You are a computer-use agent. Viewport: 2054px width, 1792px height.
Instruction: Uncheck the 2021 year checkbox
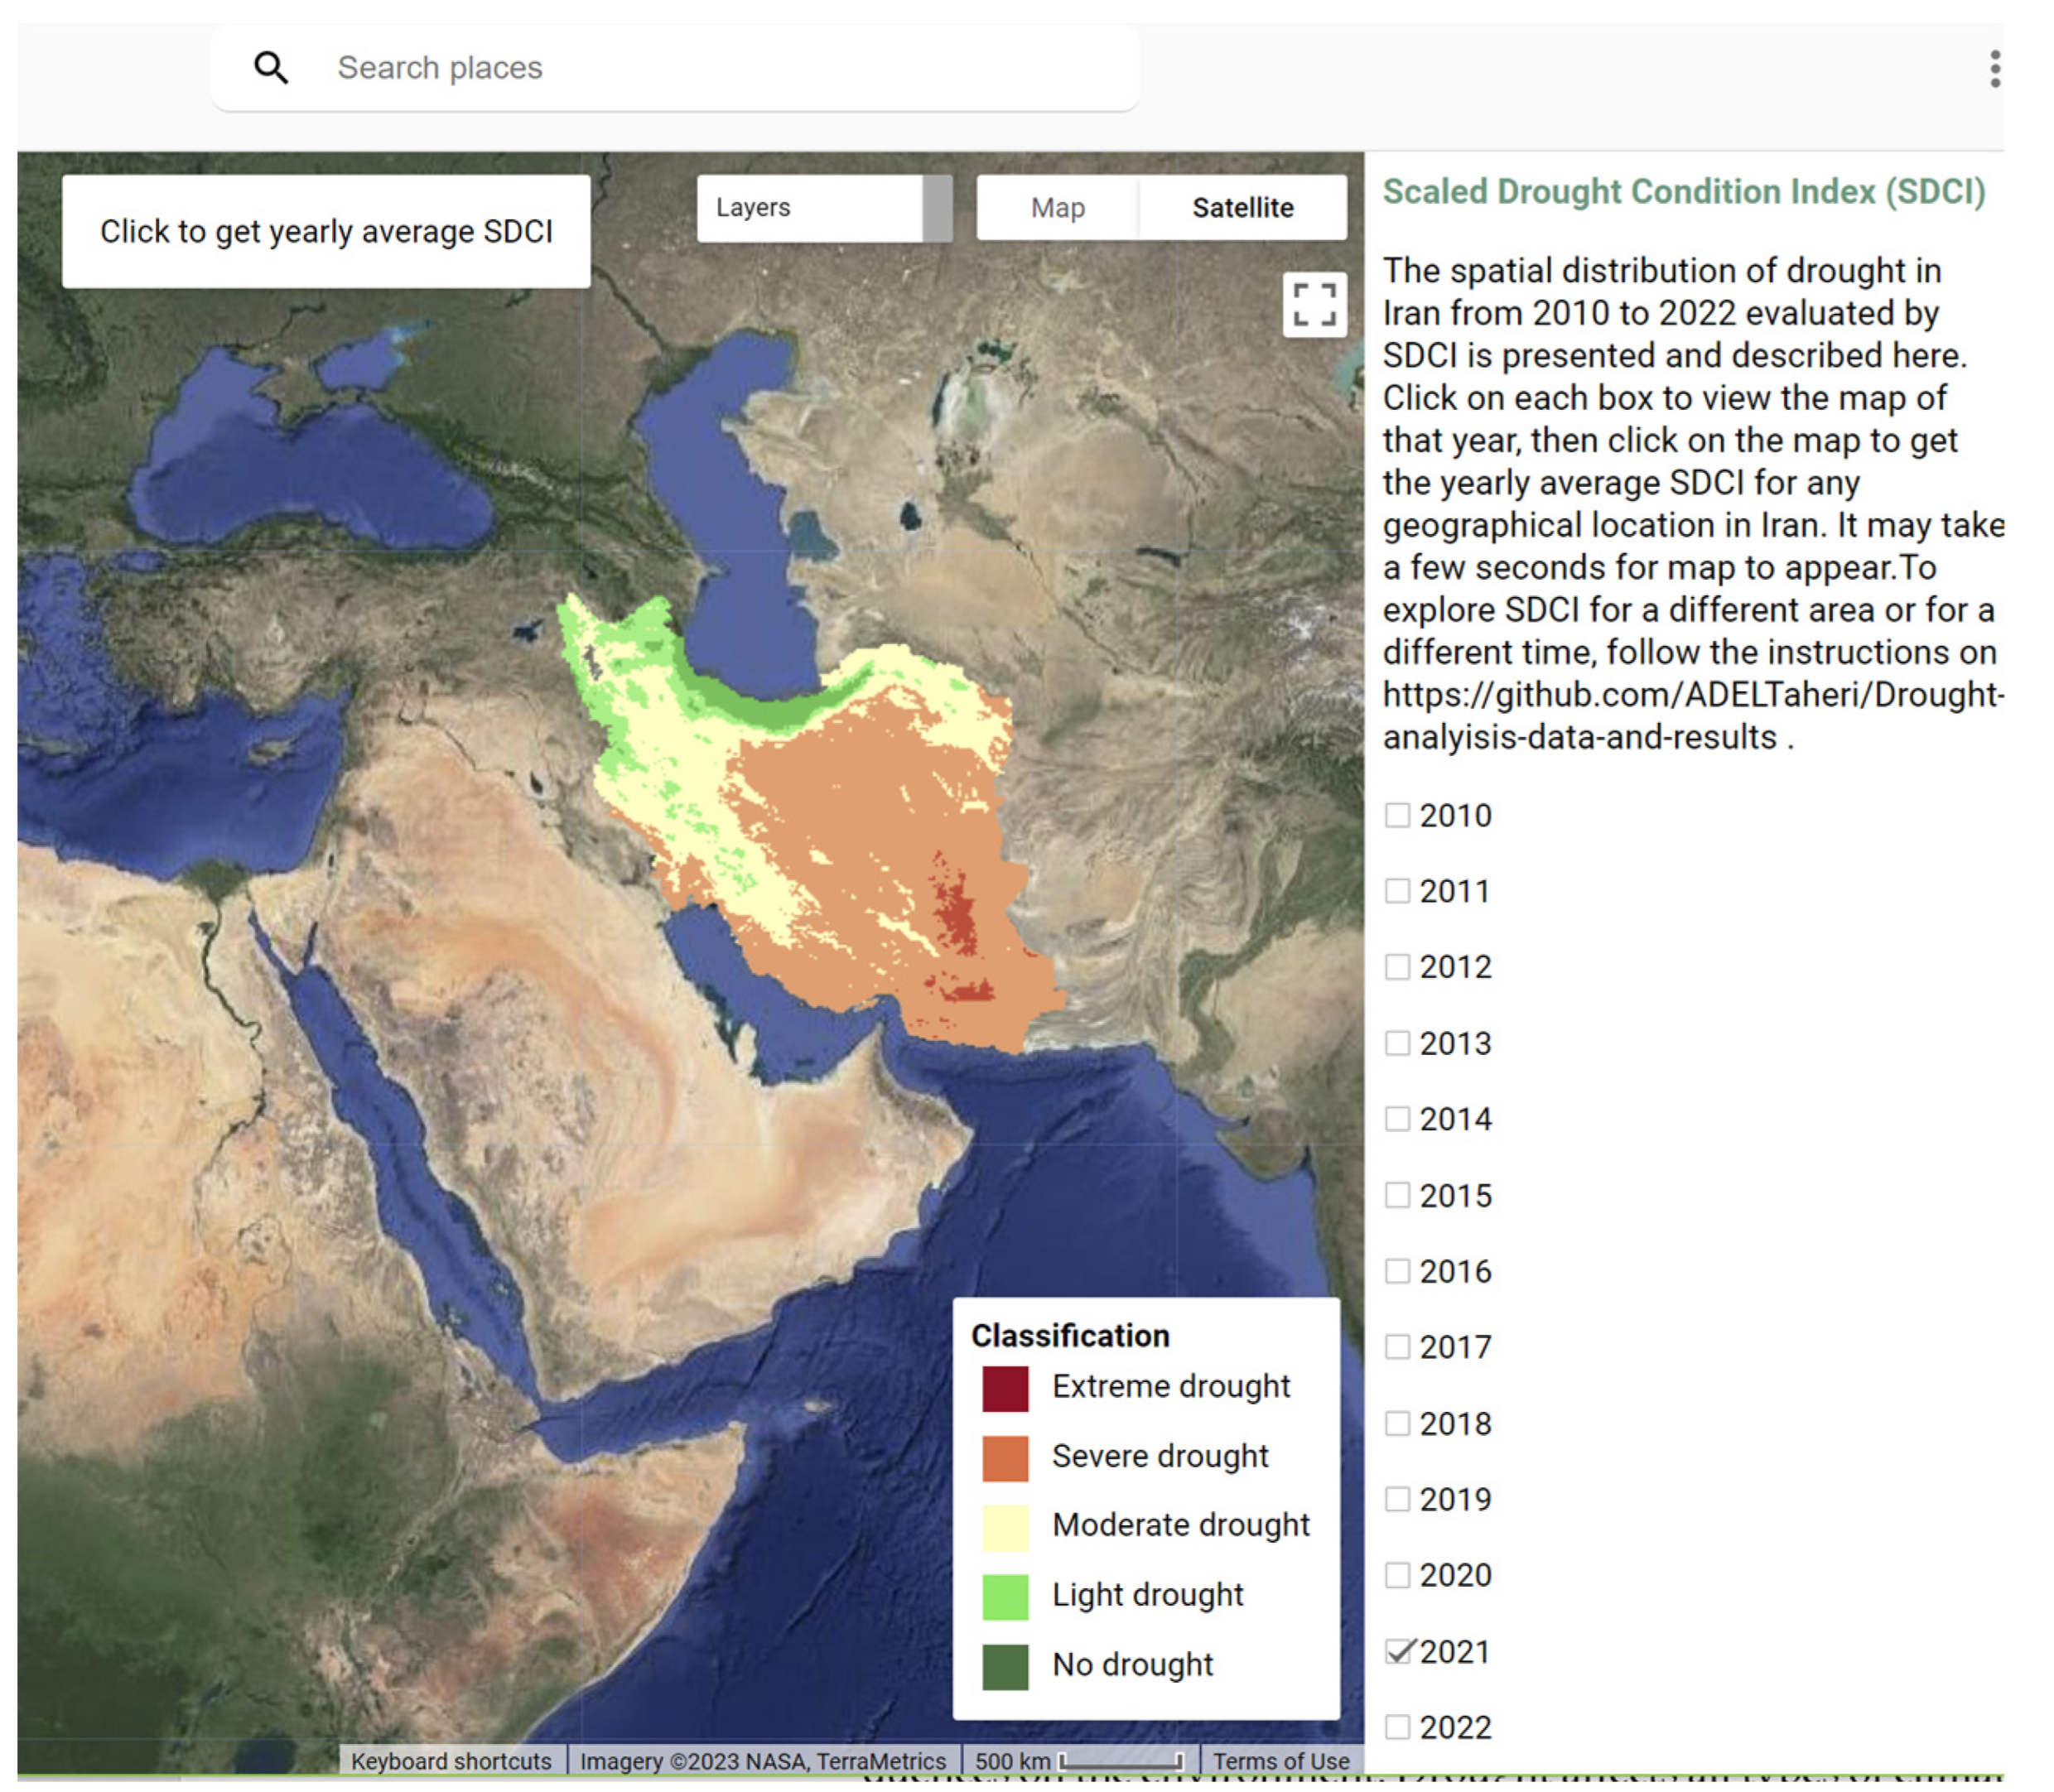tap(1397, 1652)
